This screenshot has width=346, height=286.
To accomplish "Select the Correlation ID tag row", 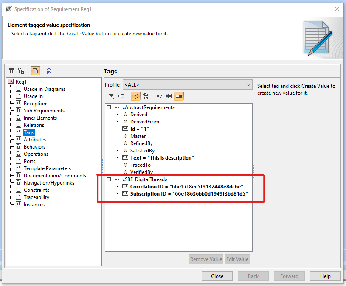I will (186, 187).
